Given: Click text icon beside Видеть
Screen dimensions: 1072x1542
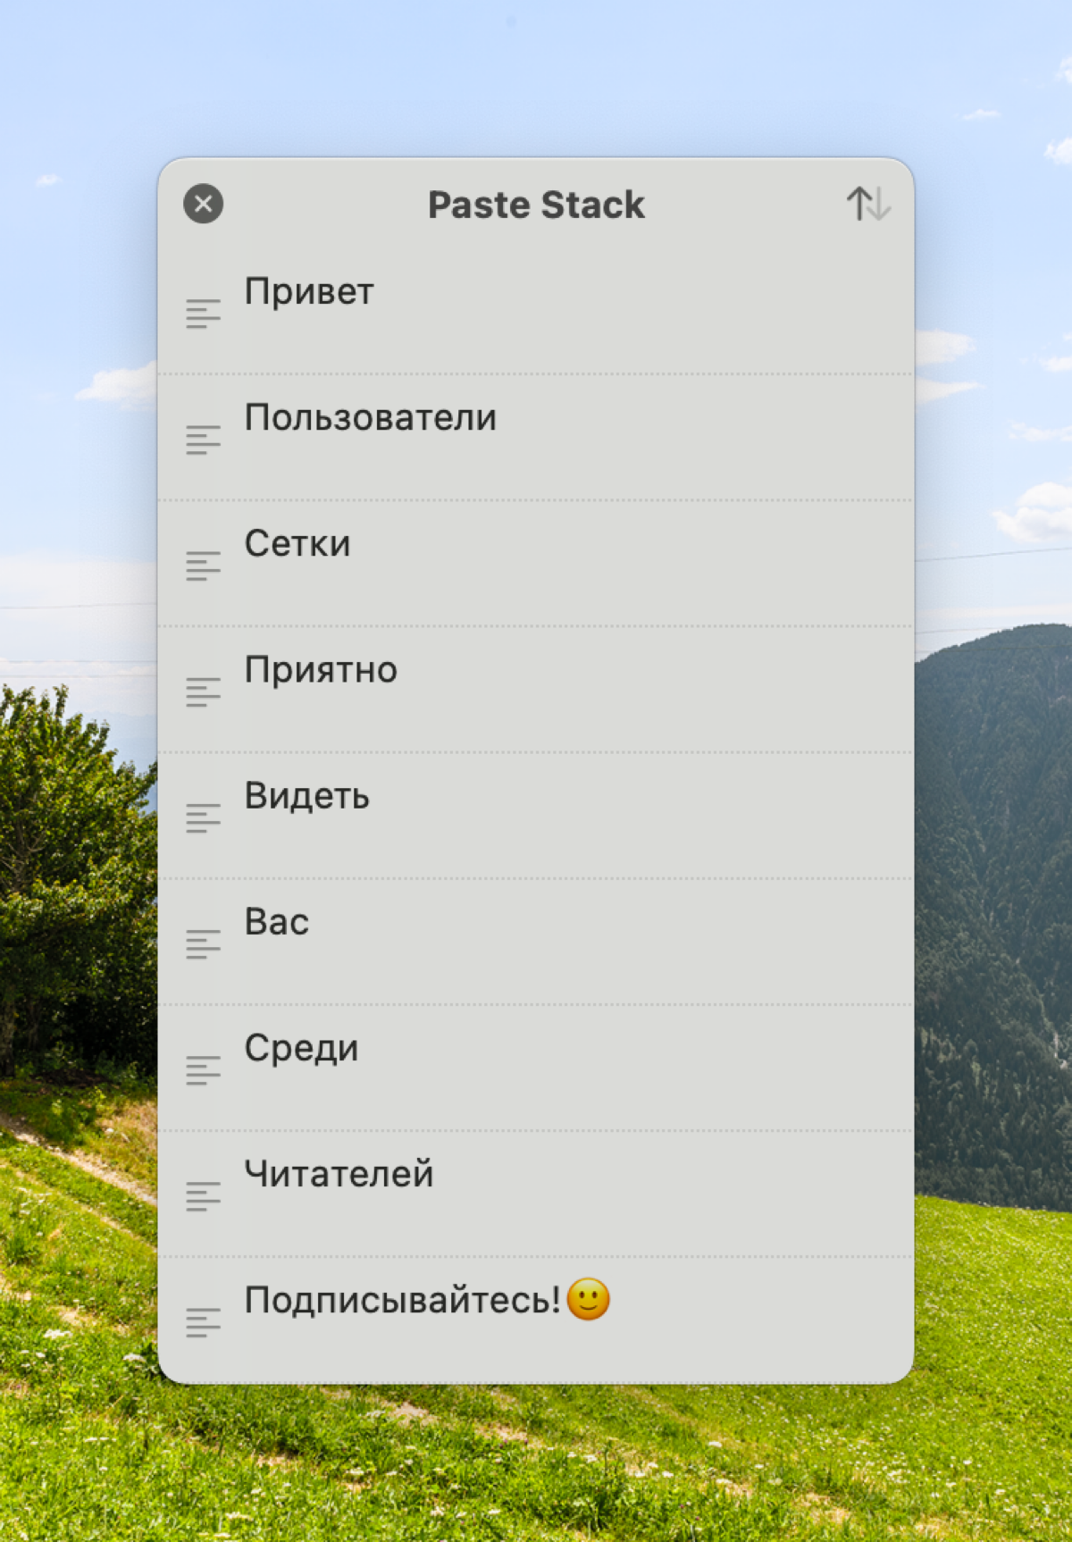Looking at the screenshot, I should click(x=203, y=817).
